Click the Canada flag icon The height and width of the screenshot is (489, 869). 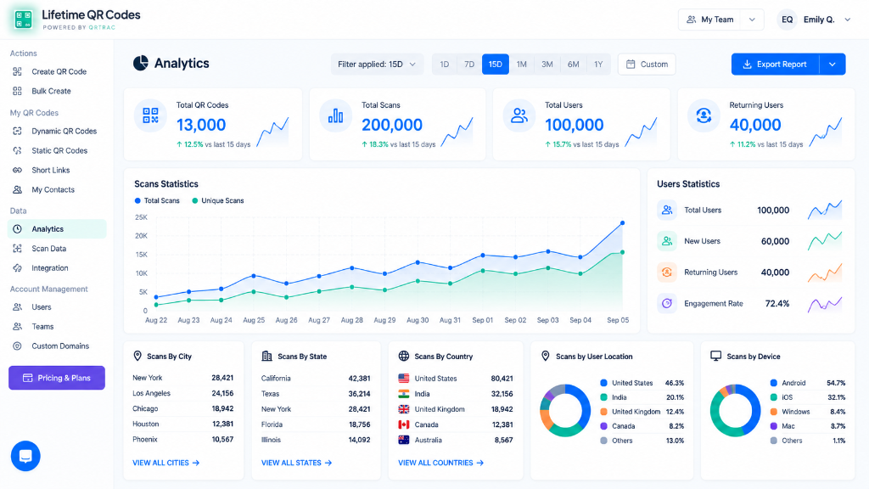(403, 424)
